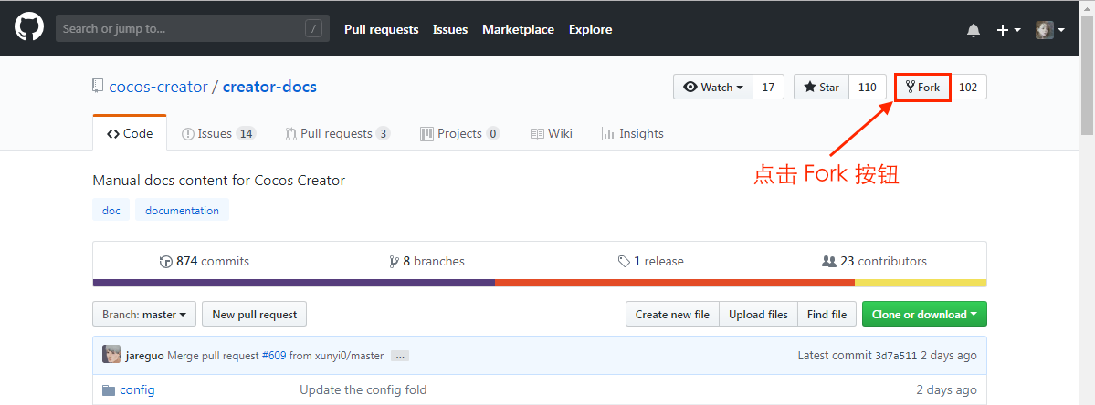View the 102 forks count
The height and width of the screenshot is (405, 1095).
click(968, 88)
